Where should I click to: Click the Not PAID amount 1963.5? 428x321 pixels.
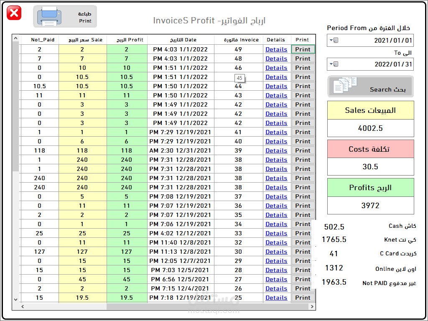tap(334, 282)
